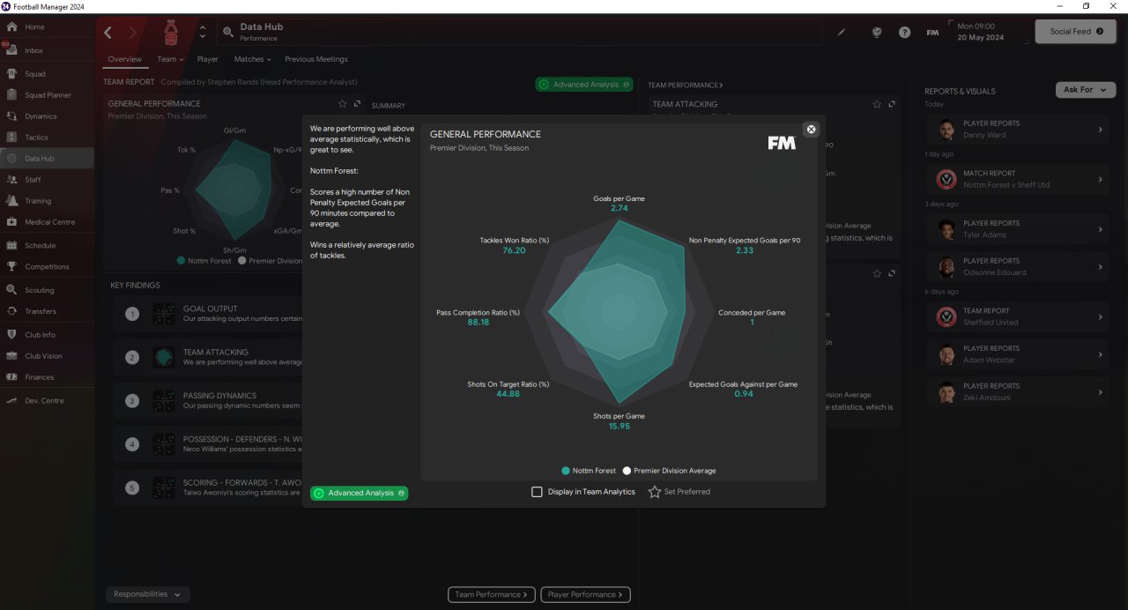Switch to the Player tab
The height and width of the screenshot is (610, 1128).
(x=208, y=59)
